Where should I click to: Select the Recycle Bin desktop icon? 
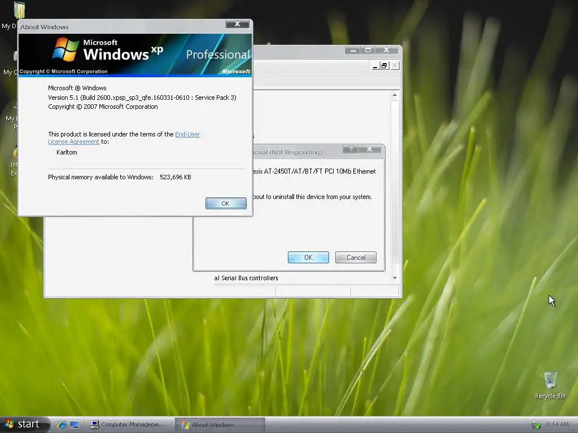point(550,385)
